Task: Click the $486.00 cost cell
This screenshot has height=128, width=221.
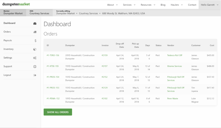Action: pyautogui.click(x=210, y=66)
